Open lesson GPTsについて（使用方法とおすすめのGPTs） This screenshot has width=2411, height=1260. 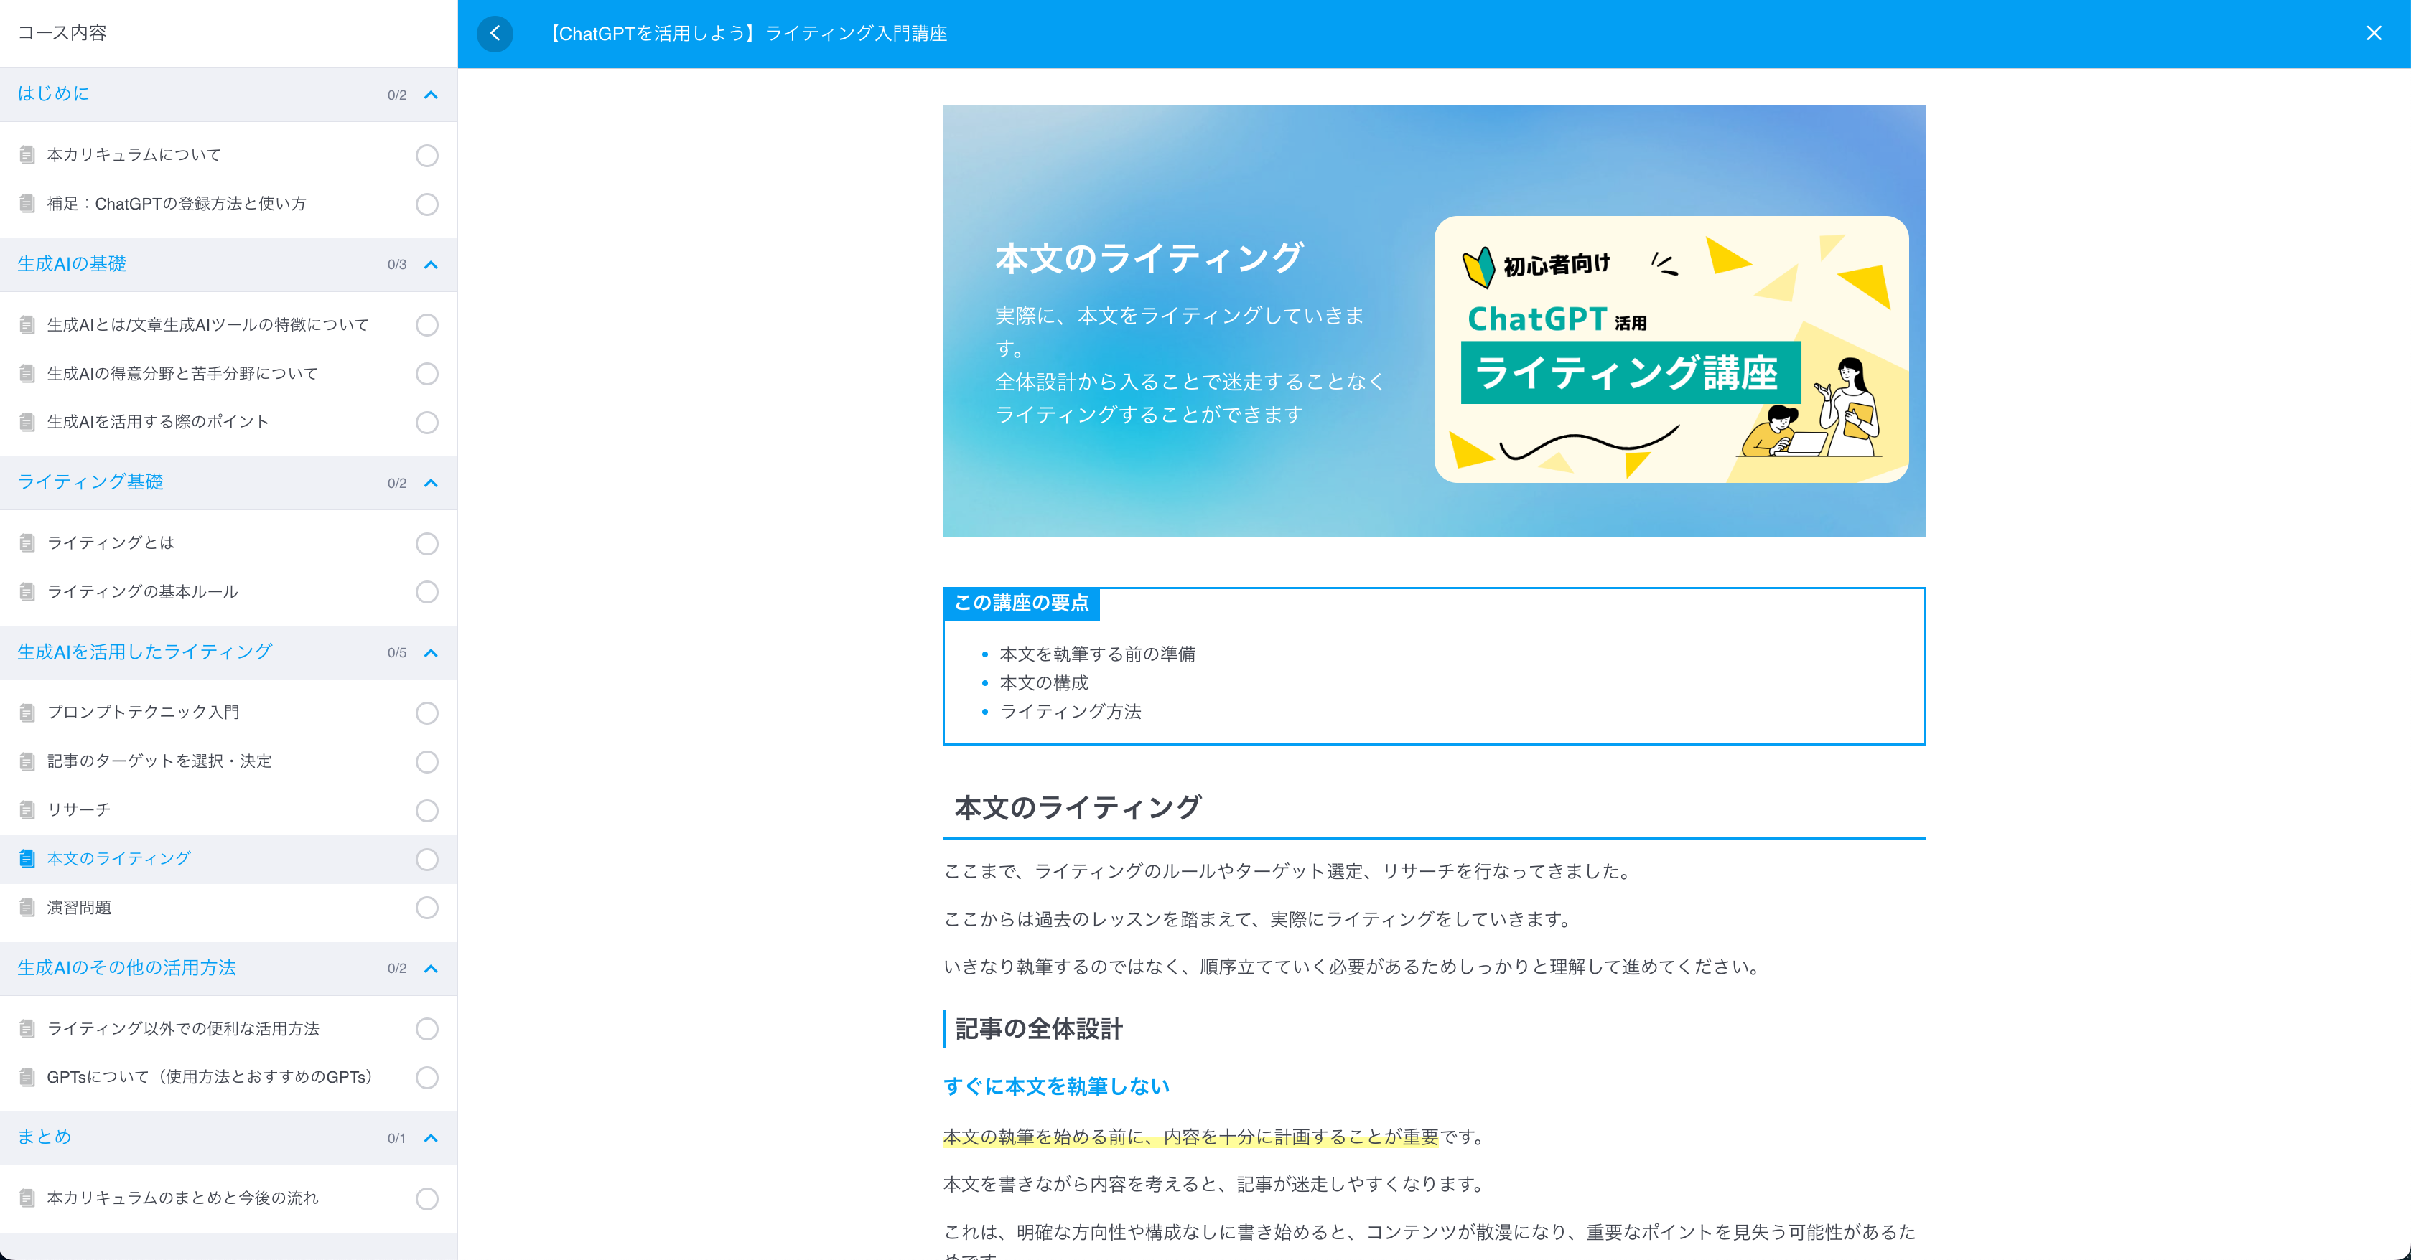click(x=210, y=1076)
